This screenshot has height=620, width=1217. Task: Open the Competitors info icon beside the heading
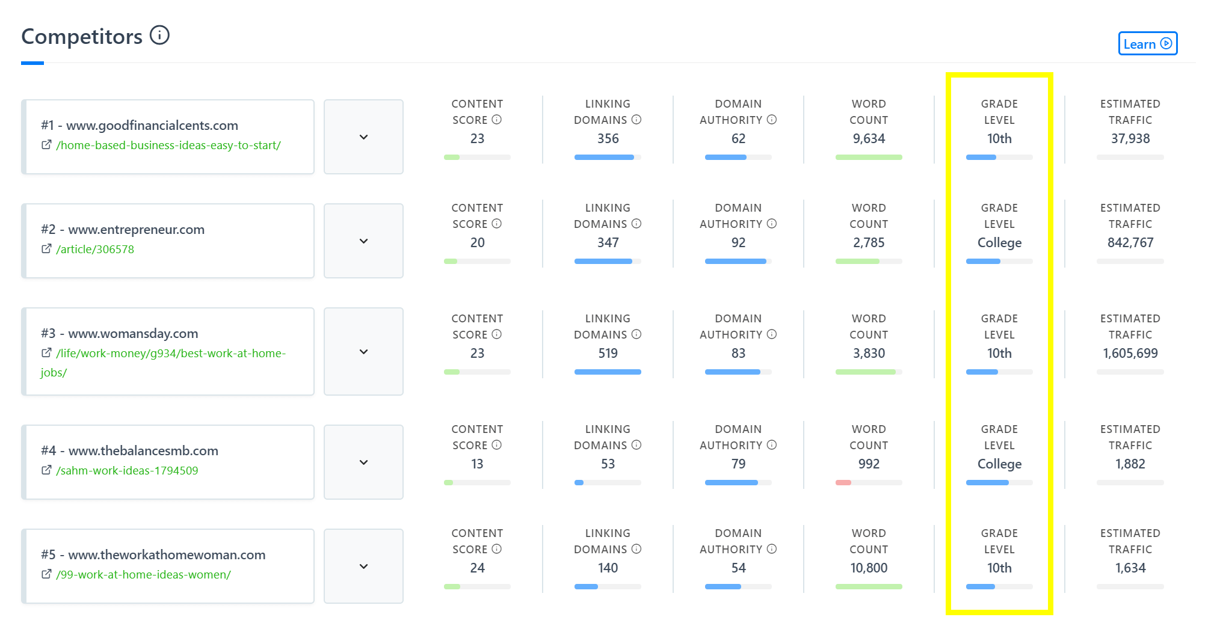[159, 35]
